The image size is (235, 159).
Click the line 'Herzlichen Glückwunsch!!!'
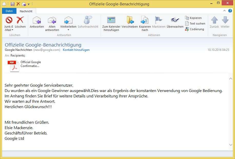[28, 107]
